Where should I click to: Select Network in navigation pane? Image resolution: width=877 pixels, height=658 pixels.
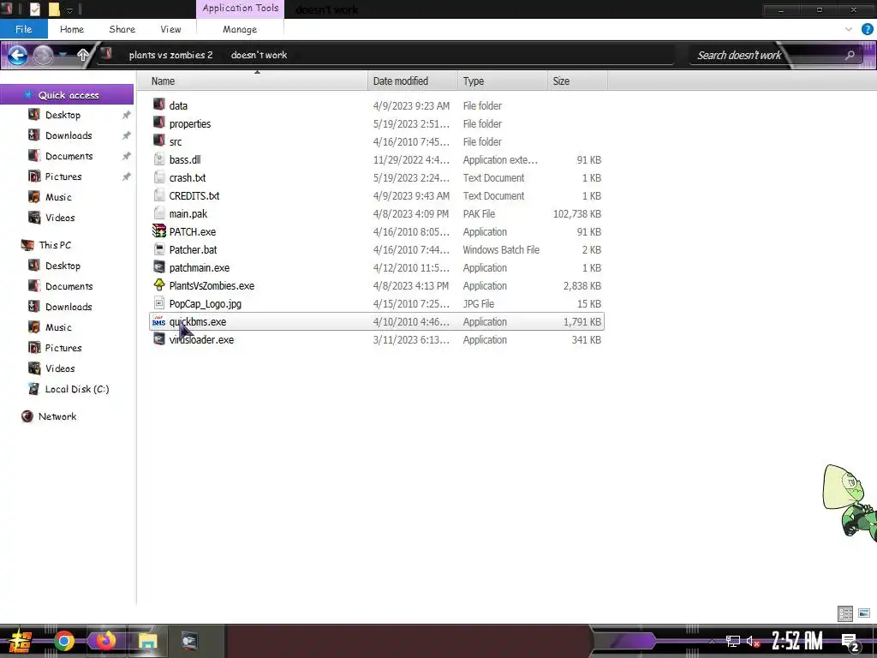click(57, 416)
